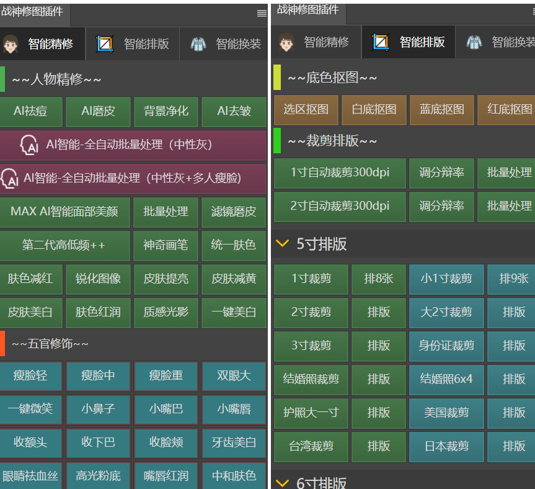The image size is (535, 489).
Task: Click the AI head icon on the 中性灰 batch button
Action: [29, 145]
